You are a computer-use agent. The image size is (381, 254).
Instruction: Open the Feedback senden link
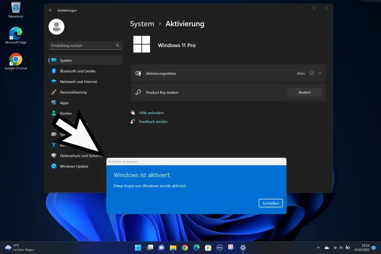153,122
